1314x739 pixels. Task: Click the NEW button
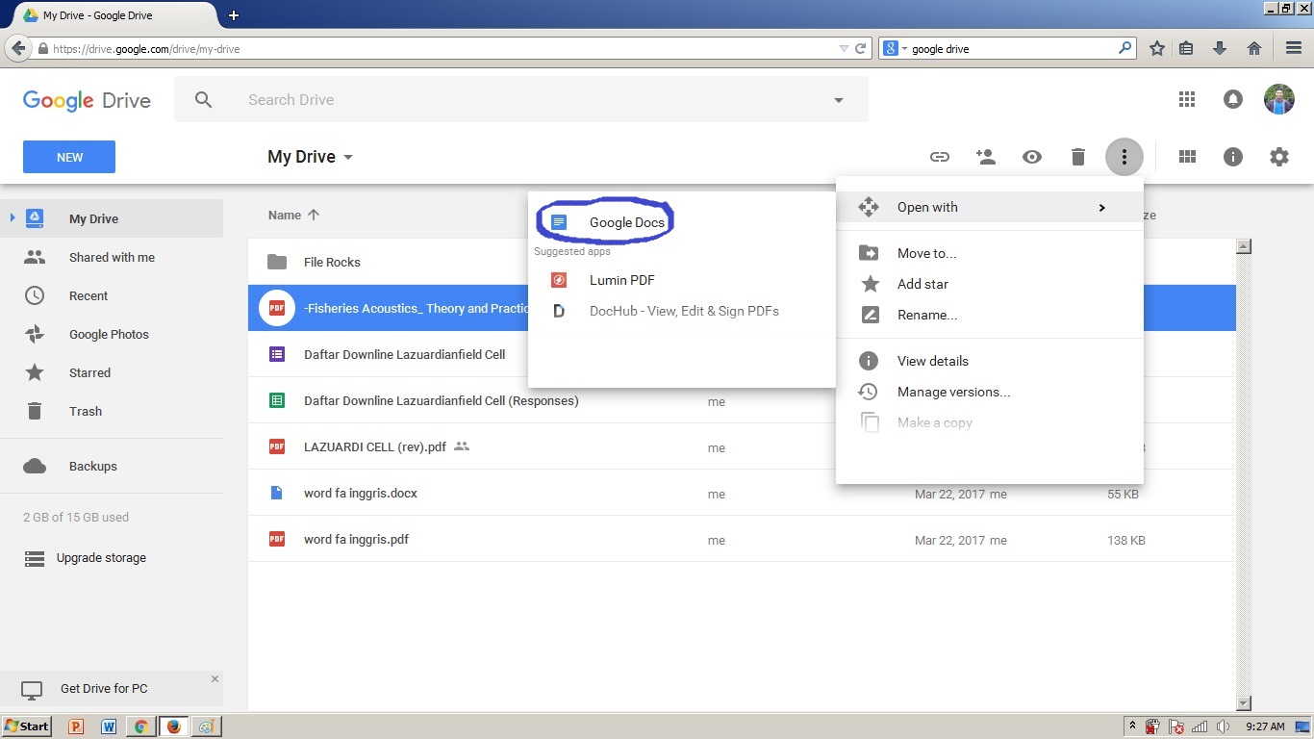68,156
